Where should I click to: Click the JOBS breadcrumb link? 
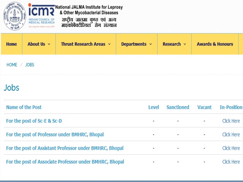coord(30,65)
